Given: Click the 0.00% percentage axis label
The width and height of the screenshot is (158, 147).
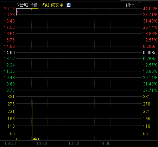Looking at the screenshot, I should (149, 53).
